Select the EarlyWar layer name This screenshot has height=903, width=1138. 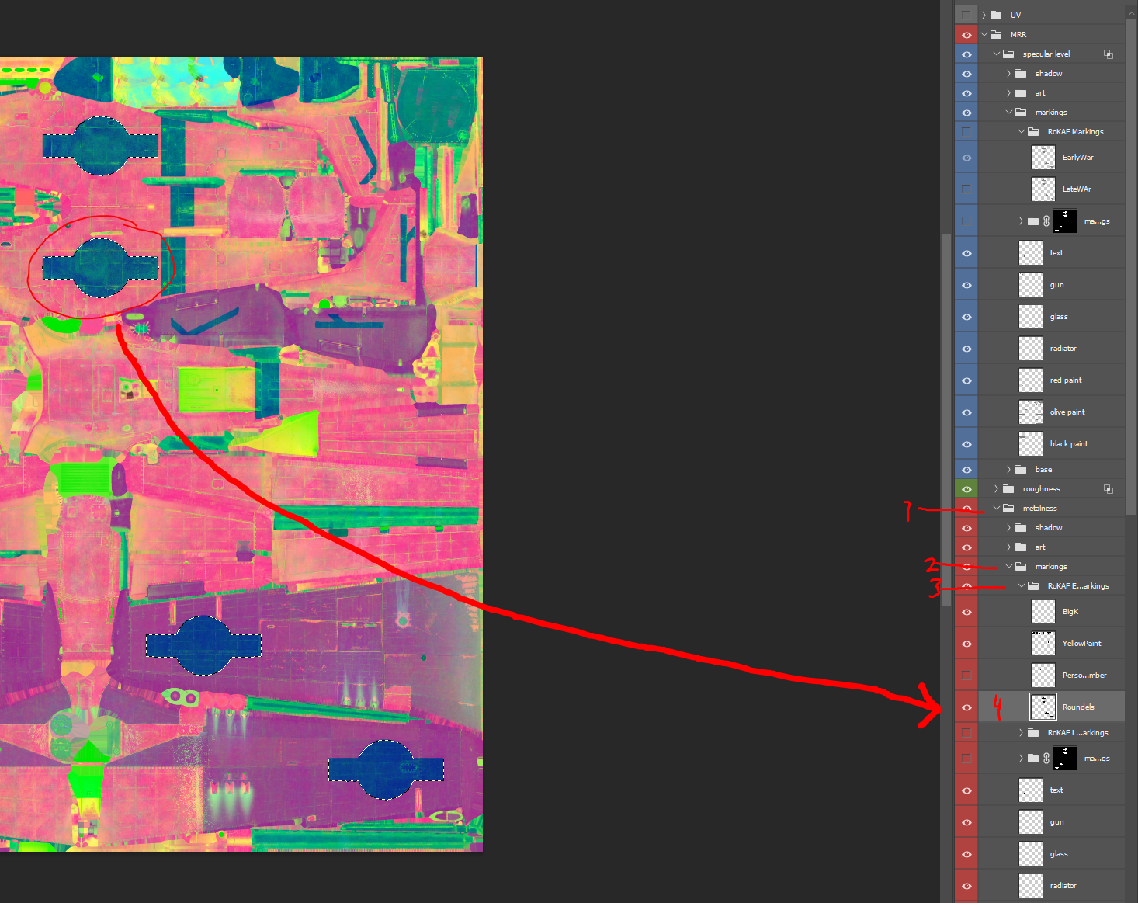point(1077,157)
